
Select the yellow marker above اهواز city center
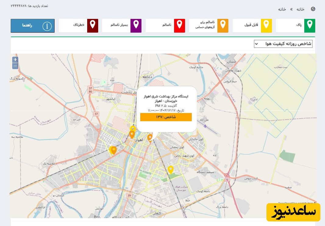point(133,128)
